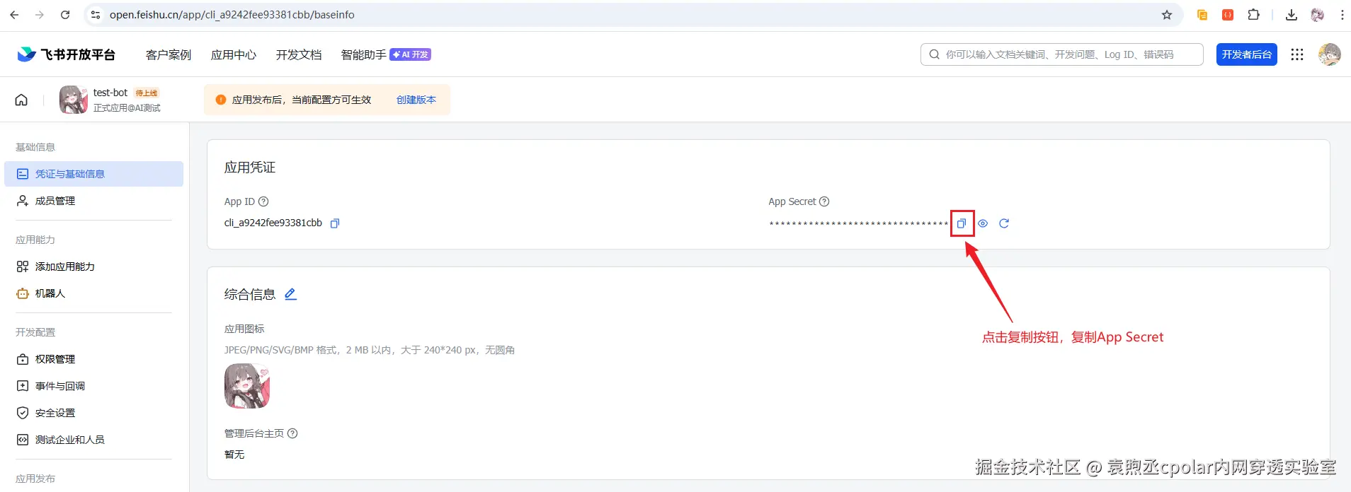Viewport: 1351px width, 492px height.
Task: Click the App ID text cli_a9242fee93381cbb
Action: point(273,223)
